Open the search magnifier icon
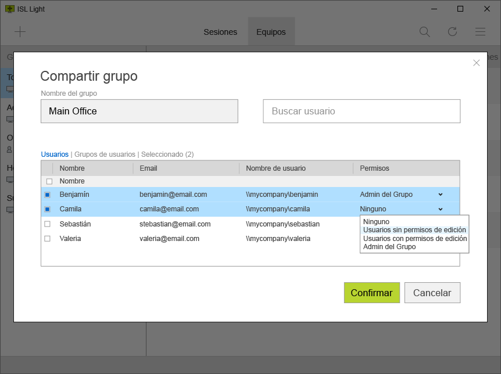The height and width of the screenshot is (374, 501). 425,32
